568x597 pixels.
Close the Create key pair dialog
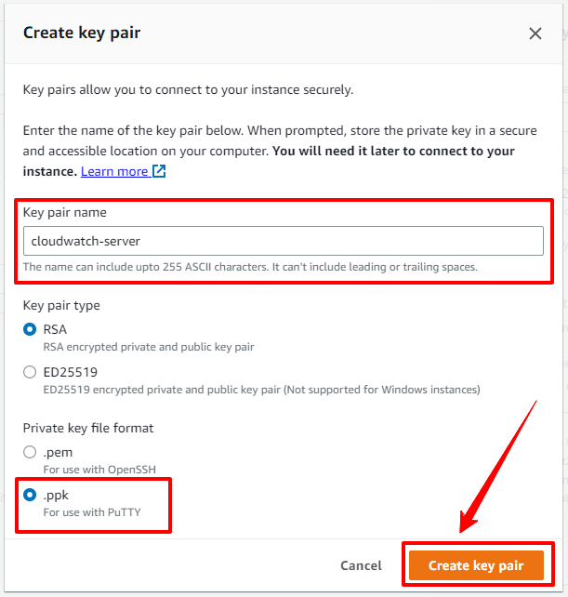pos(535,33)
